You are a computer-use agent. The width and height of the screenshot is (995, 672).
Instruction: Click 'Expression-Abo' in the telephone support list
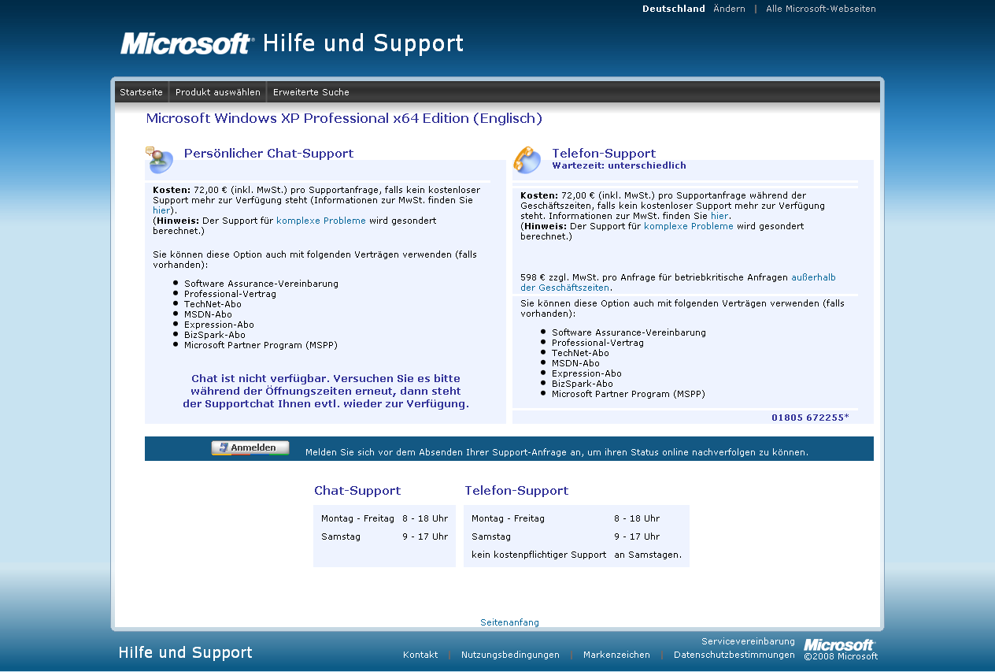tap(586, 373)
